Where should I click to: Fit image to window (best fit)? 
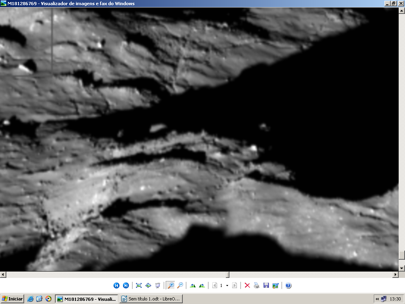coord(139,285)
